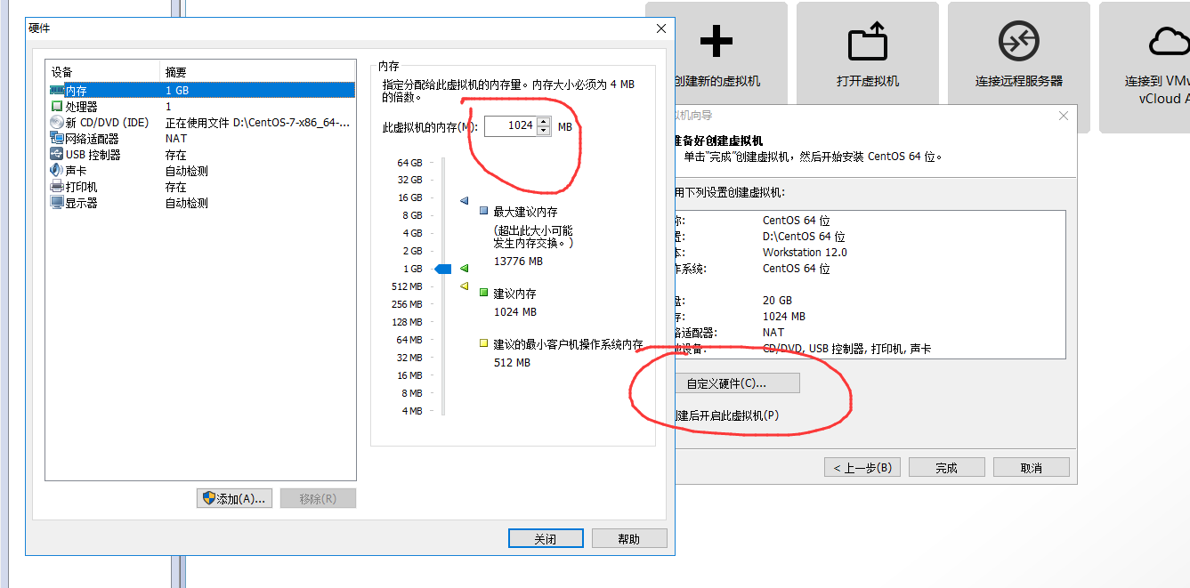Image resolution: width=1190 pixels, height=588 pixels.
Task: Click the 4 GB slider label
Action: click(412, 233)
